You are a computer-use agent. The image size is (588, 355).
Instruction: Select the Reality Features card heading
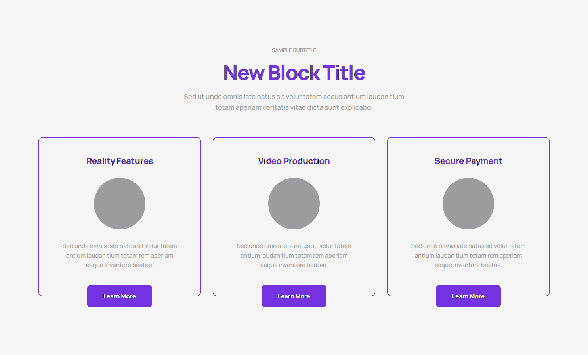(120, 161)
